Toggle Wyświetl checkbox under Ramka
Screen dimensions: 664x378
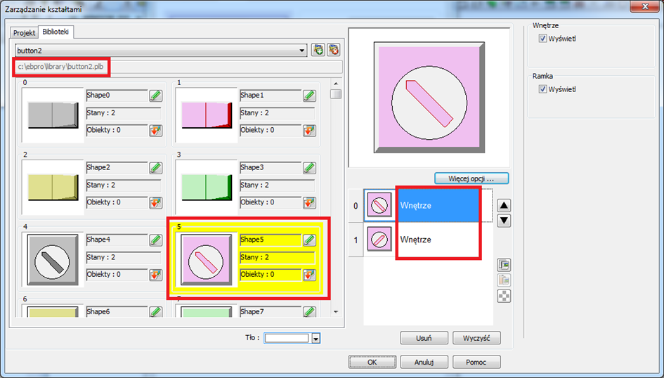[543, 89]
